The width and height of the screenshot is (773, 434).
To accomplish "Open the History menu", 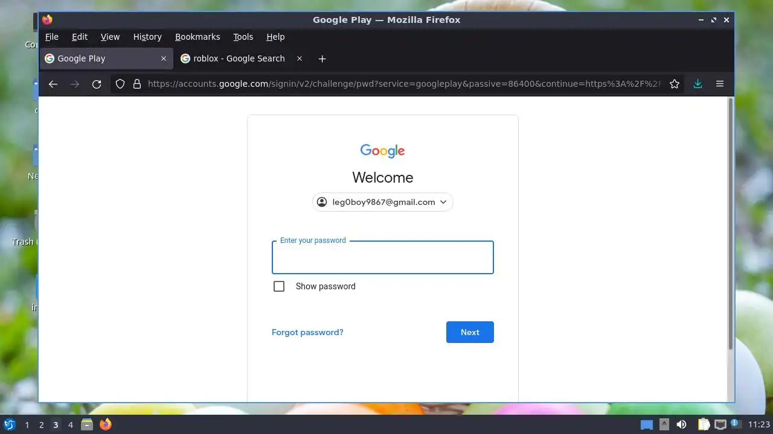I will point(147,37).
